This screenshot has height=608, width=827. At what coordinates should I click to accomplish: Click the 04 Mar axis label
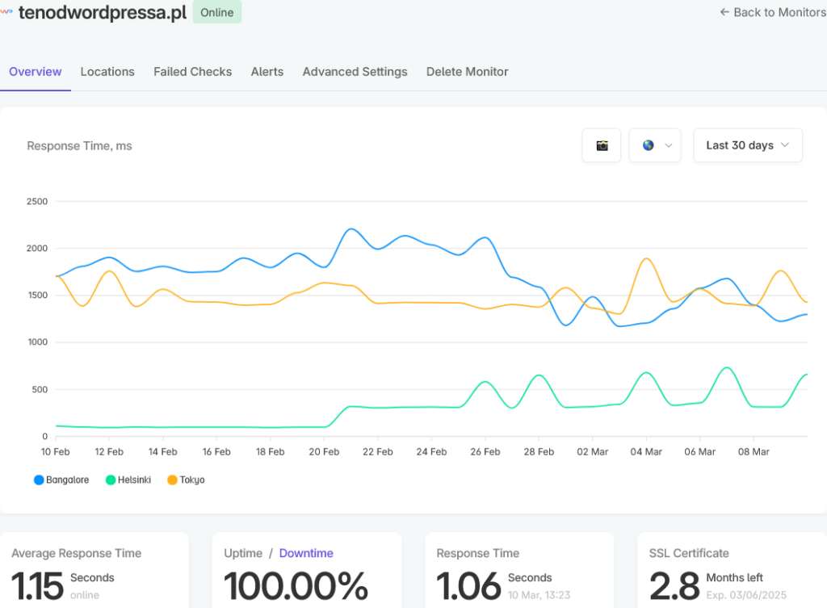tap(646, 452)
